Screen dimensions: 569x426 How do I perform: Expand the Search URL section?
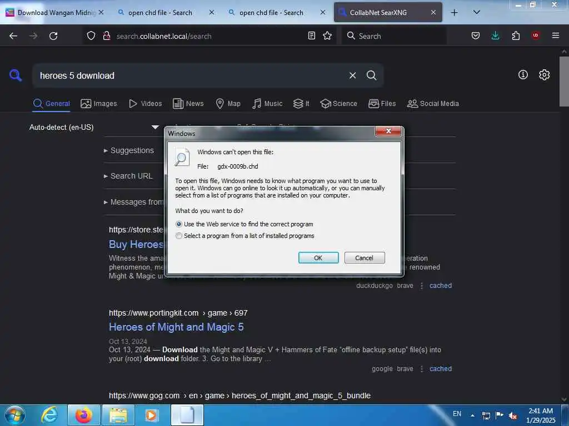click(131, 176)
